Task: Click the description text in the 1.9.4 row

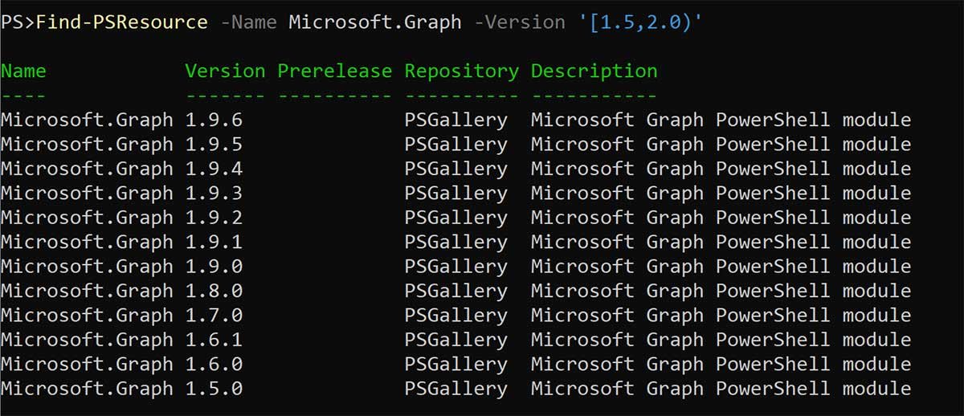Action: [721, 169]
